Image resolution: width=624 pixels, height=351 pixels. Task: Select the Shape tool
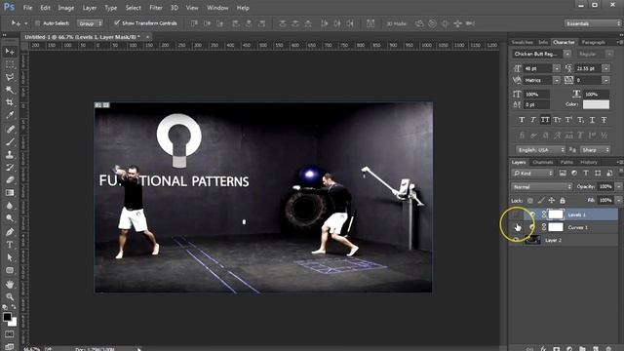[10, 270]
